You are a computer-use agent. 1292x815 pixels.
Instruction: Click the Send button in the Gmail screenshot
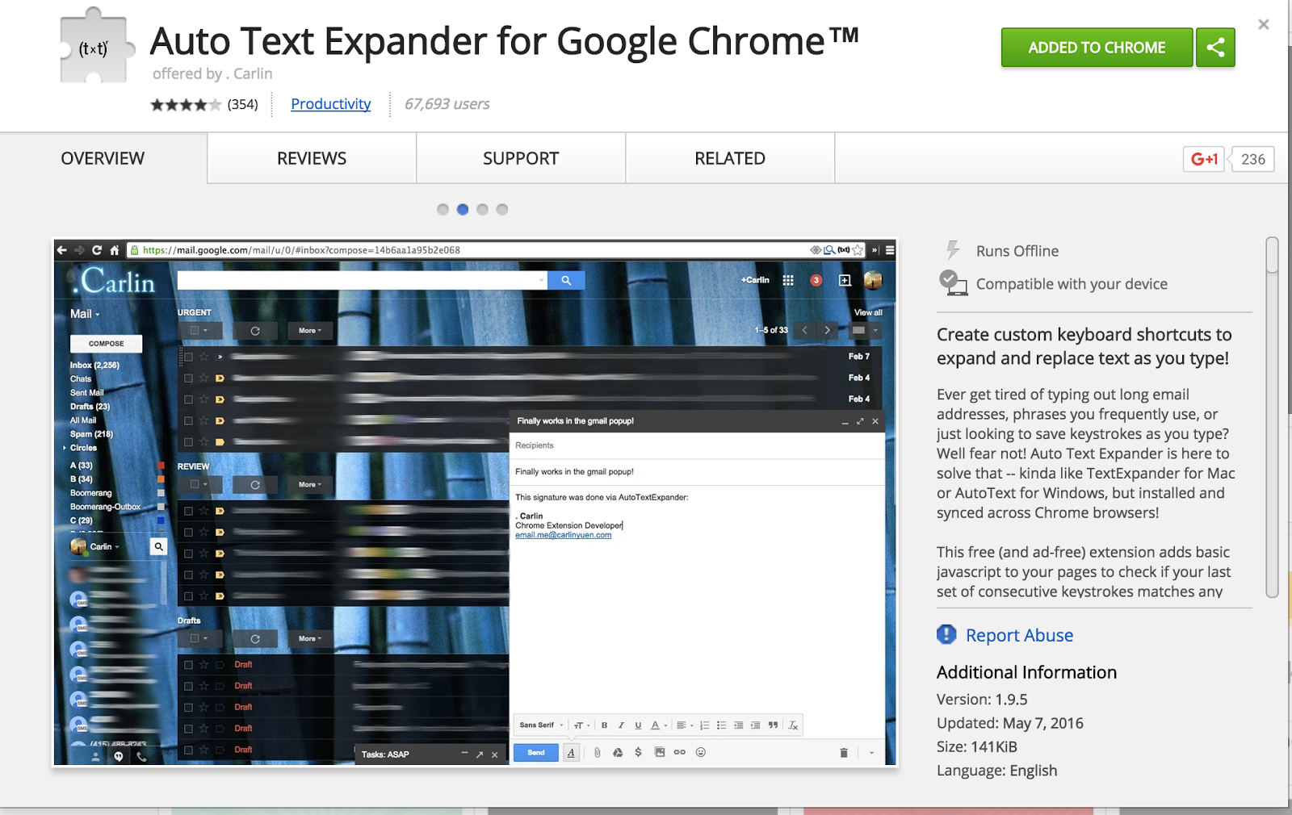click(536, 752)
